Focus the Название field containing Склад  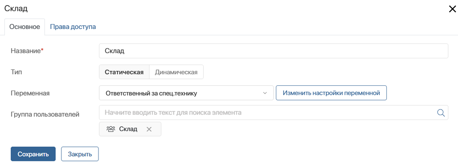point(274,51)
